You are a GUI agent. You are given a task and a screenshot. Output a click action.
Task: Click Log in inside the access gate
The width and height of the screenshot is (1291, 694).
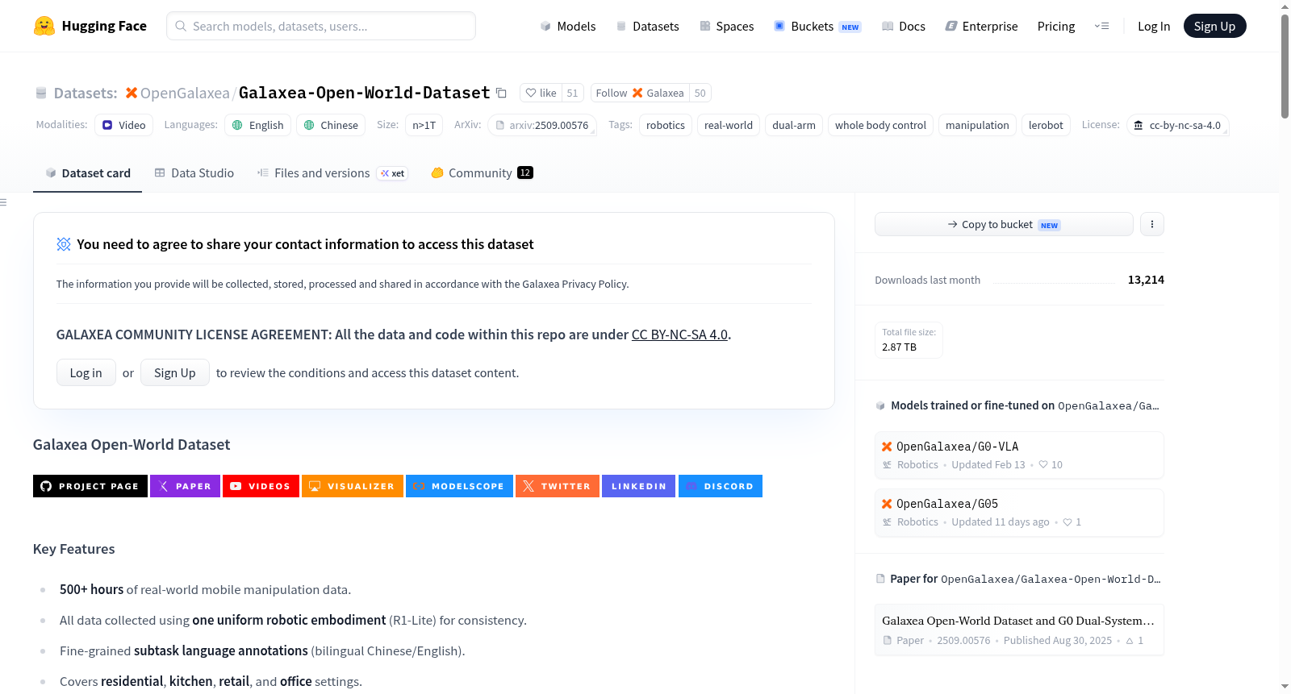(x=86, y=372)
